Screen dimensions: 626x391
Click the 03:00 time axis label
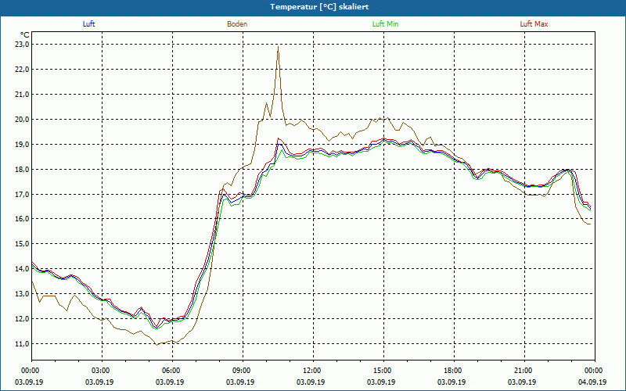pos(102,371)
